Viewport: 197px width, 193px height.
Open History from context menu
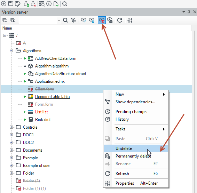pyautogui.click(x=136, y=119)
